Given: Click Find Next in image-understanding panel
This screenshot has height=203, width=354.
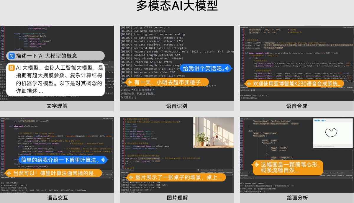Looking at the screenshot, I should (x=213, y=170).
